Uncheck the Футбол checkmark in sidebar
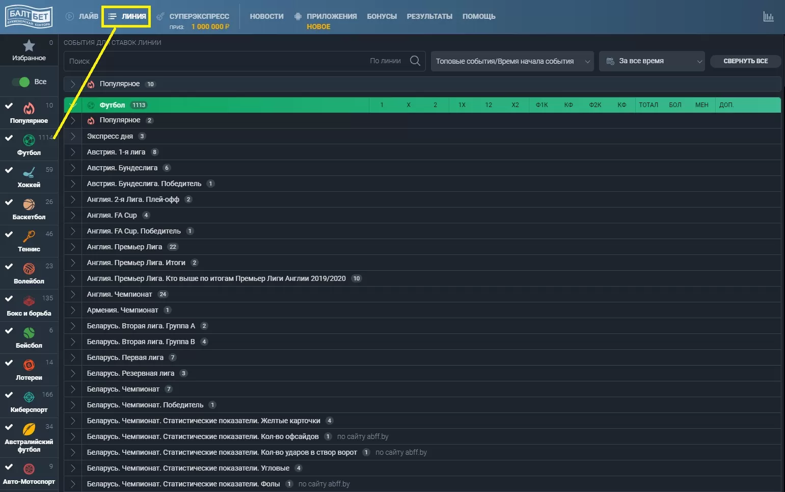The width and height of the screenshot is (785, 492). [x=9, y=138]
